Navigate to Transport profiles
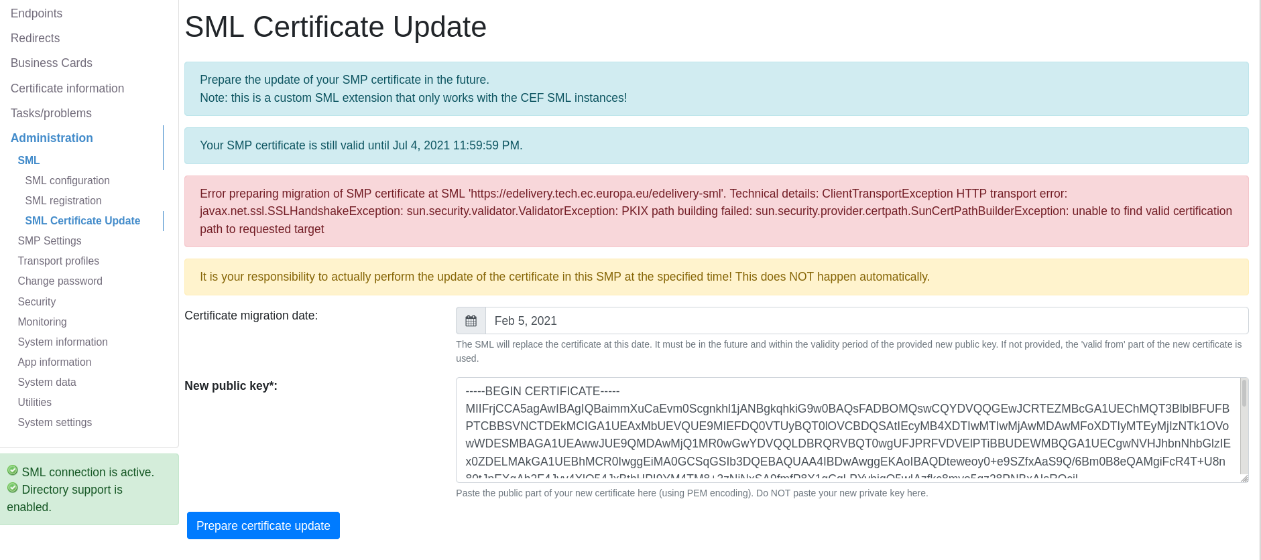 (x=58, y=261)
